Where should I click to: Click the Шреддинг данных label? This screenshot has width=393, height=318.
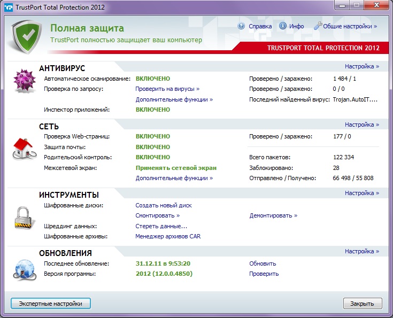[x=71, y=226]
